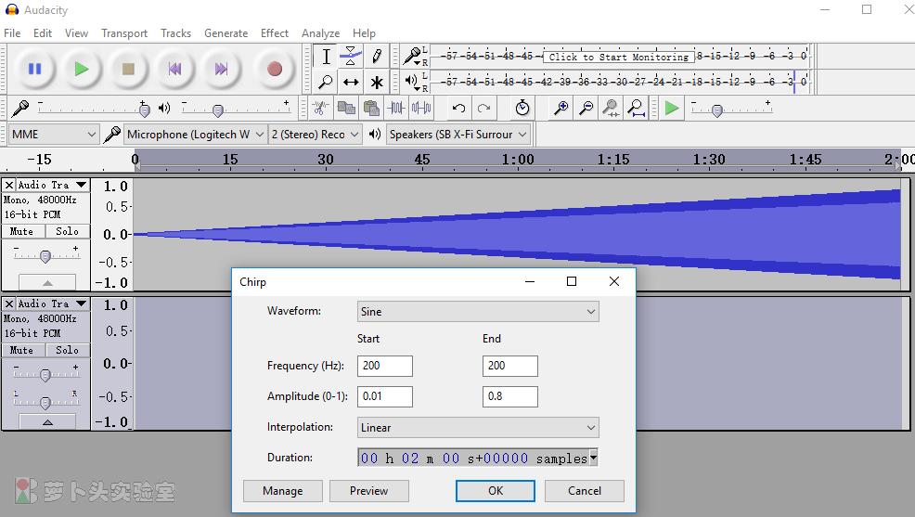Toggle Solo on the second audio track

tap(67, 350)
